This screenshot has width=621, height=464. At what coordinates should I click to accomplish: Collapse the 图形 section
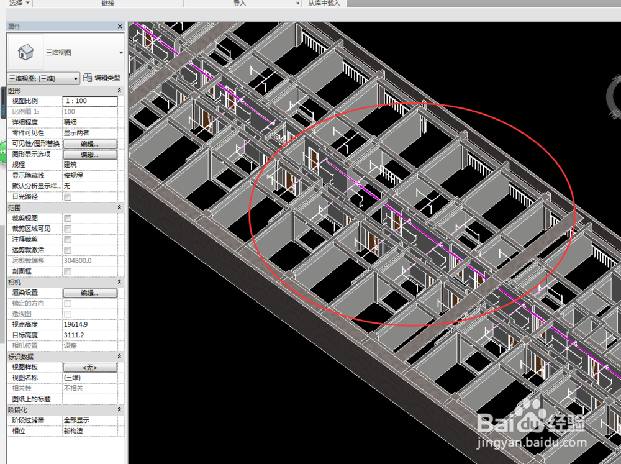coord(119,90)
